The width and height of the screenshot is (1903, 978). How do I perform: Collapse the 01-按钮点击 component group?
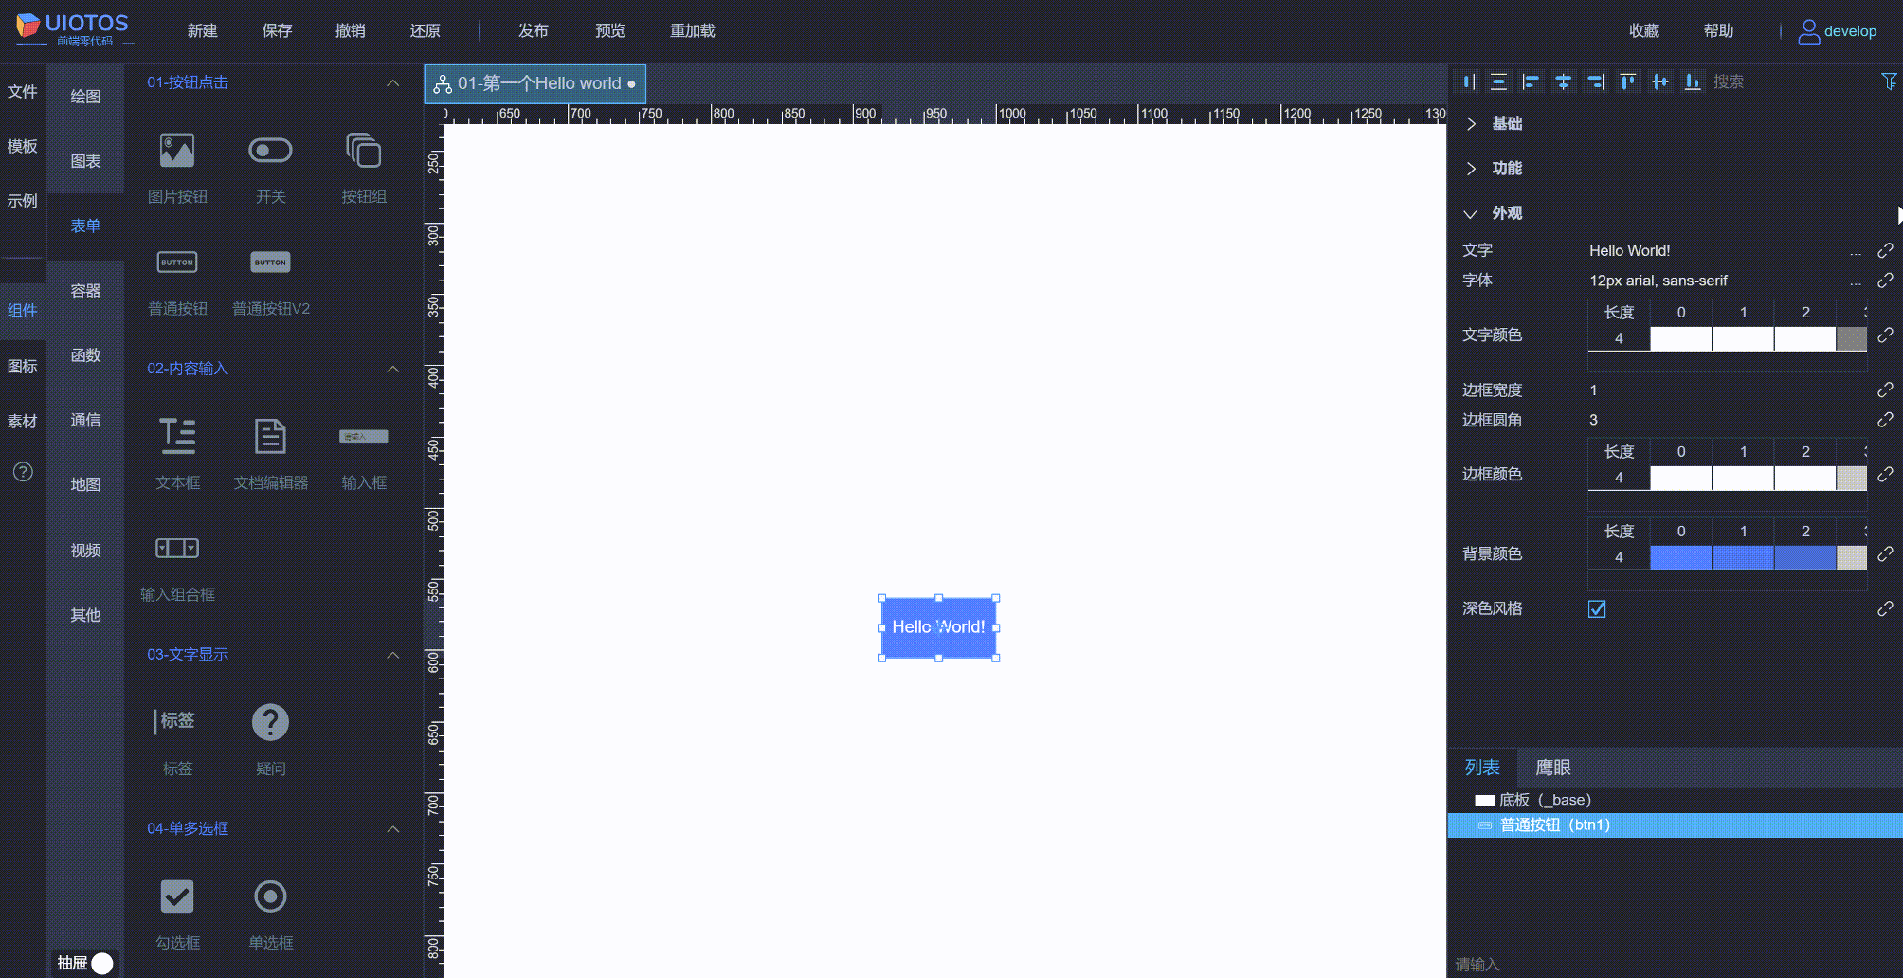[x=393, y=82]
